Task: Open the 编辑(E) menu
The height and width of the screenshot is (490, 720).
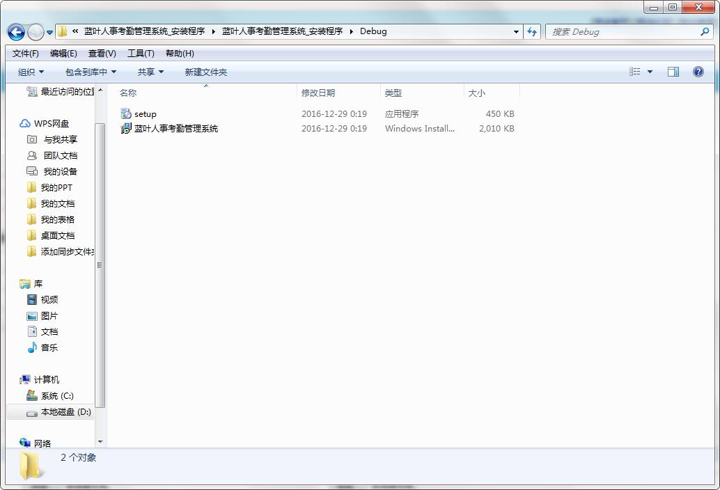Action: (x=63, y=54)
